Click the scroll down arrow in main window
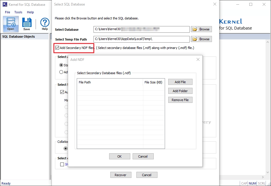 [x=268, y=172]
